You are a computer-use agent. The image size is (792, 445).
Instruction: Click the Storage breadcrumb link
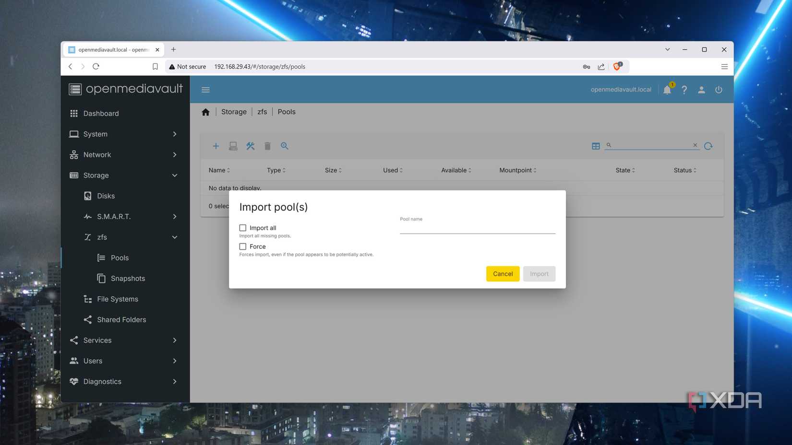tap(234, 112)
